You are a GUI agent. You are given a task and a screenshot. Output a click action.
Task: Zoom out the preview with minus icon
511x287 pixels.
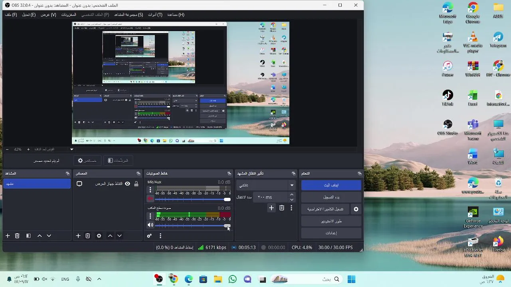point(7,149)
